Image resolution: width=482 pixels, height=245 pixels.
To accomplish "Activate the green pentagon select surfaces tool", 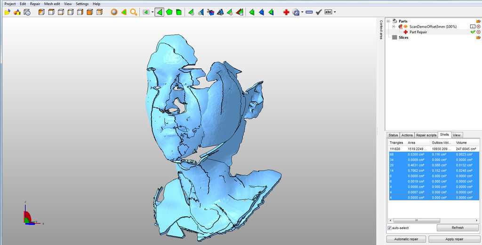I will pyautogui.click(x=169, y=12).
